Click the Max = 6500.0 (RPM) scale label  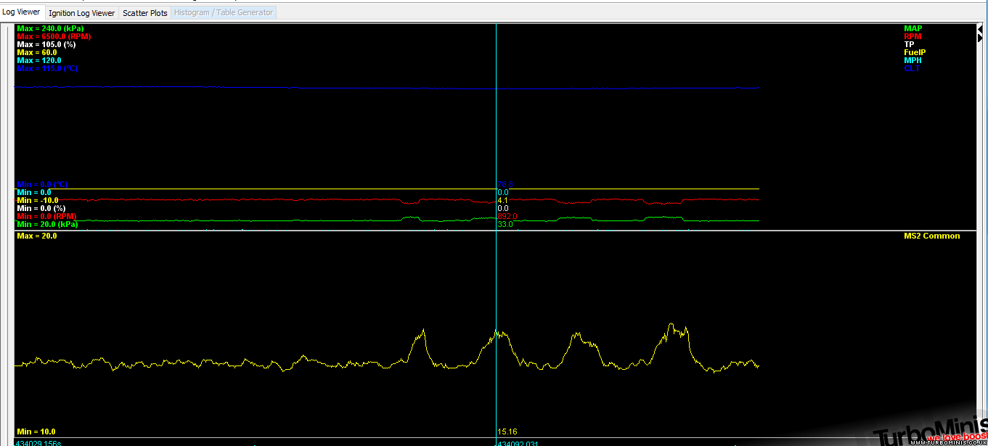coord(54,37)
